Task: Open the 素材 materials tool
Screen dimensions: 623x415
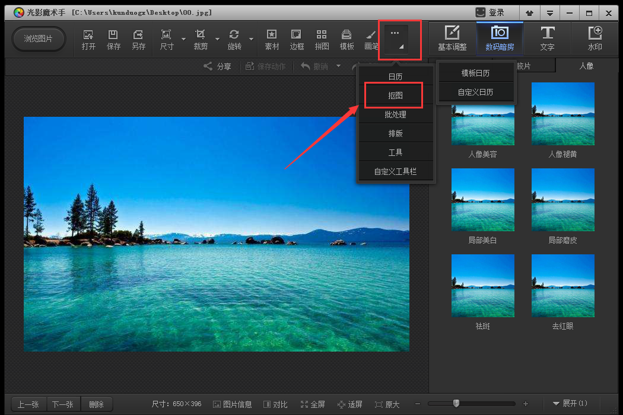Action: tap(272, 39)
